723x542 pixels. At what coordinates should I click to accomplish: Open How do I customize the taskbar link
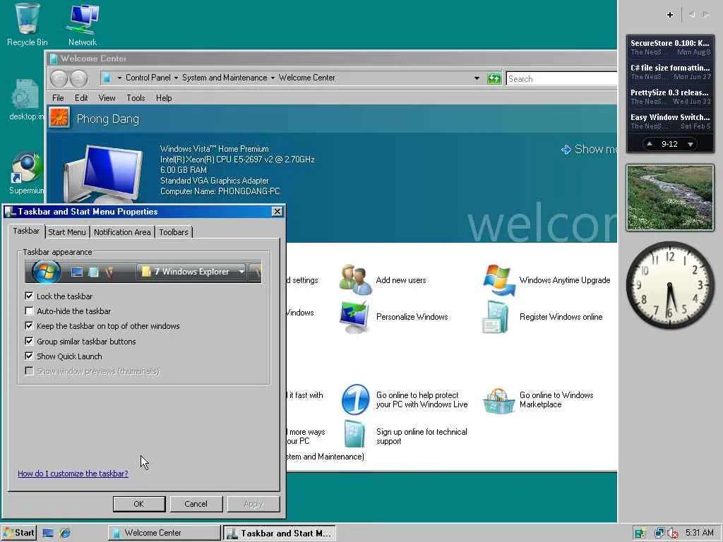tap(73, 474)
